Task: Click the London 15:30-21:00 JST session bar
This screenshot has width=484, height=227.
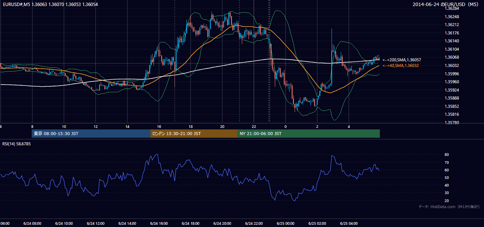Action: point(194,134)
